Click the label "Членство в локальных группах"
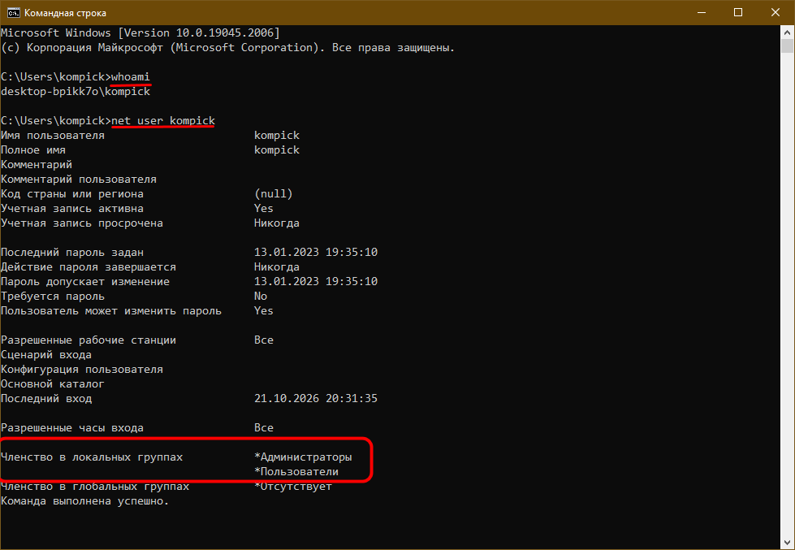The height and width of the screenshot is (550, 795). 92,457
